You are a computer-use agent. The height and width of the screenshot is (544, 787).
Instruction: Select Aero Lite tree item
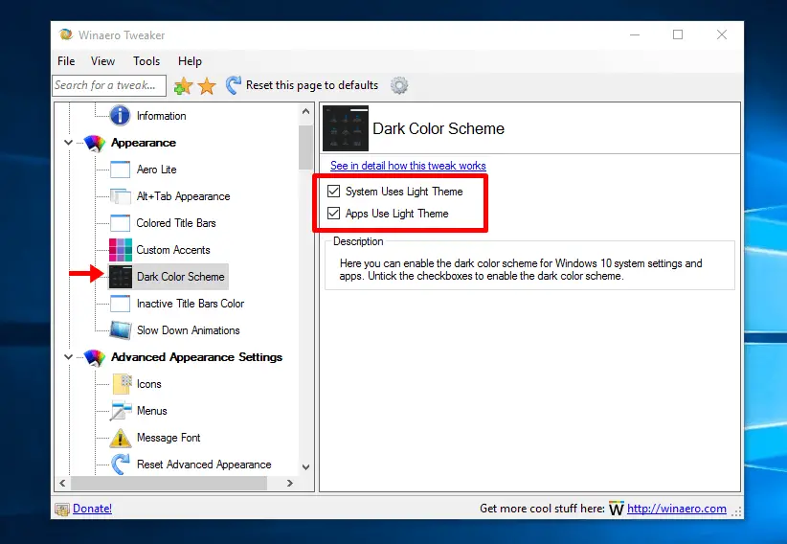157,170
